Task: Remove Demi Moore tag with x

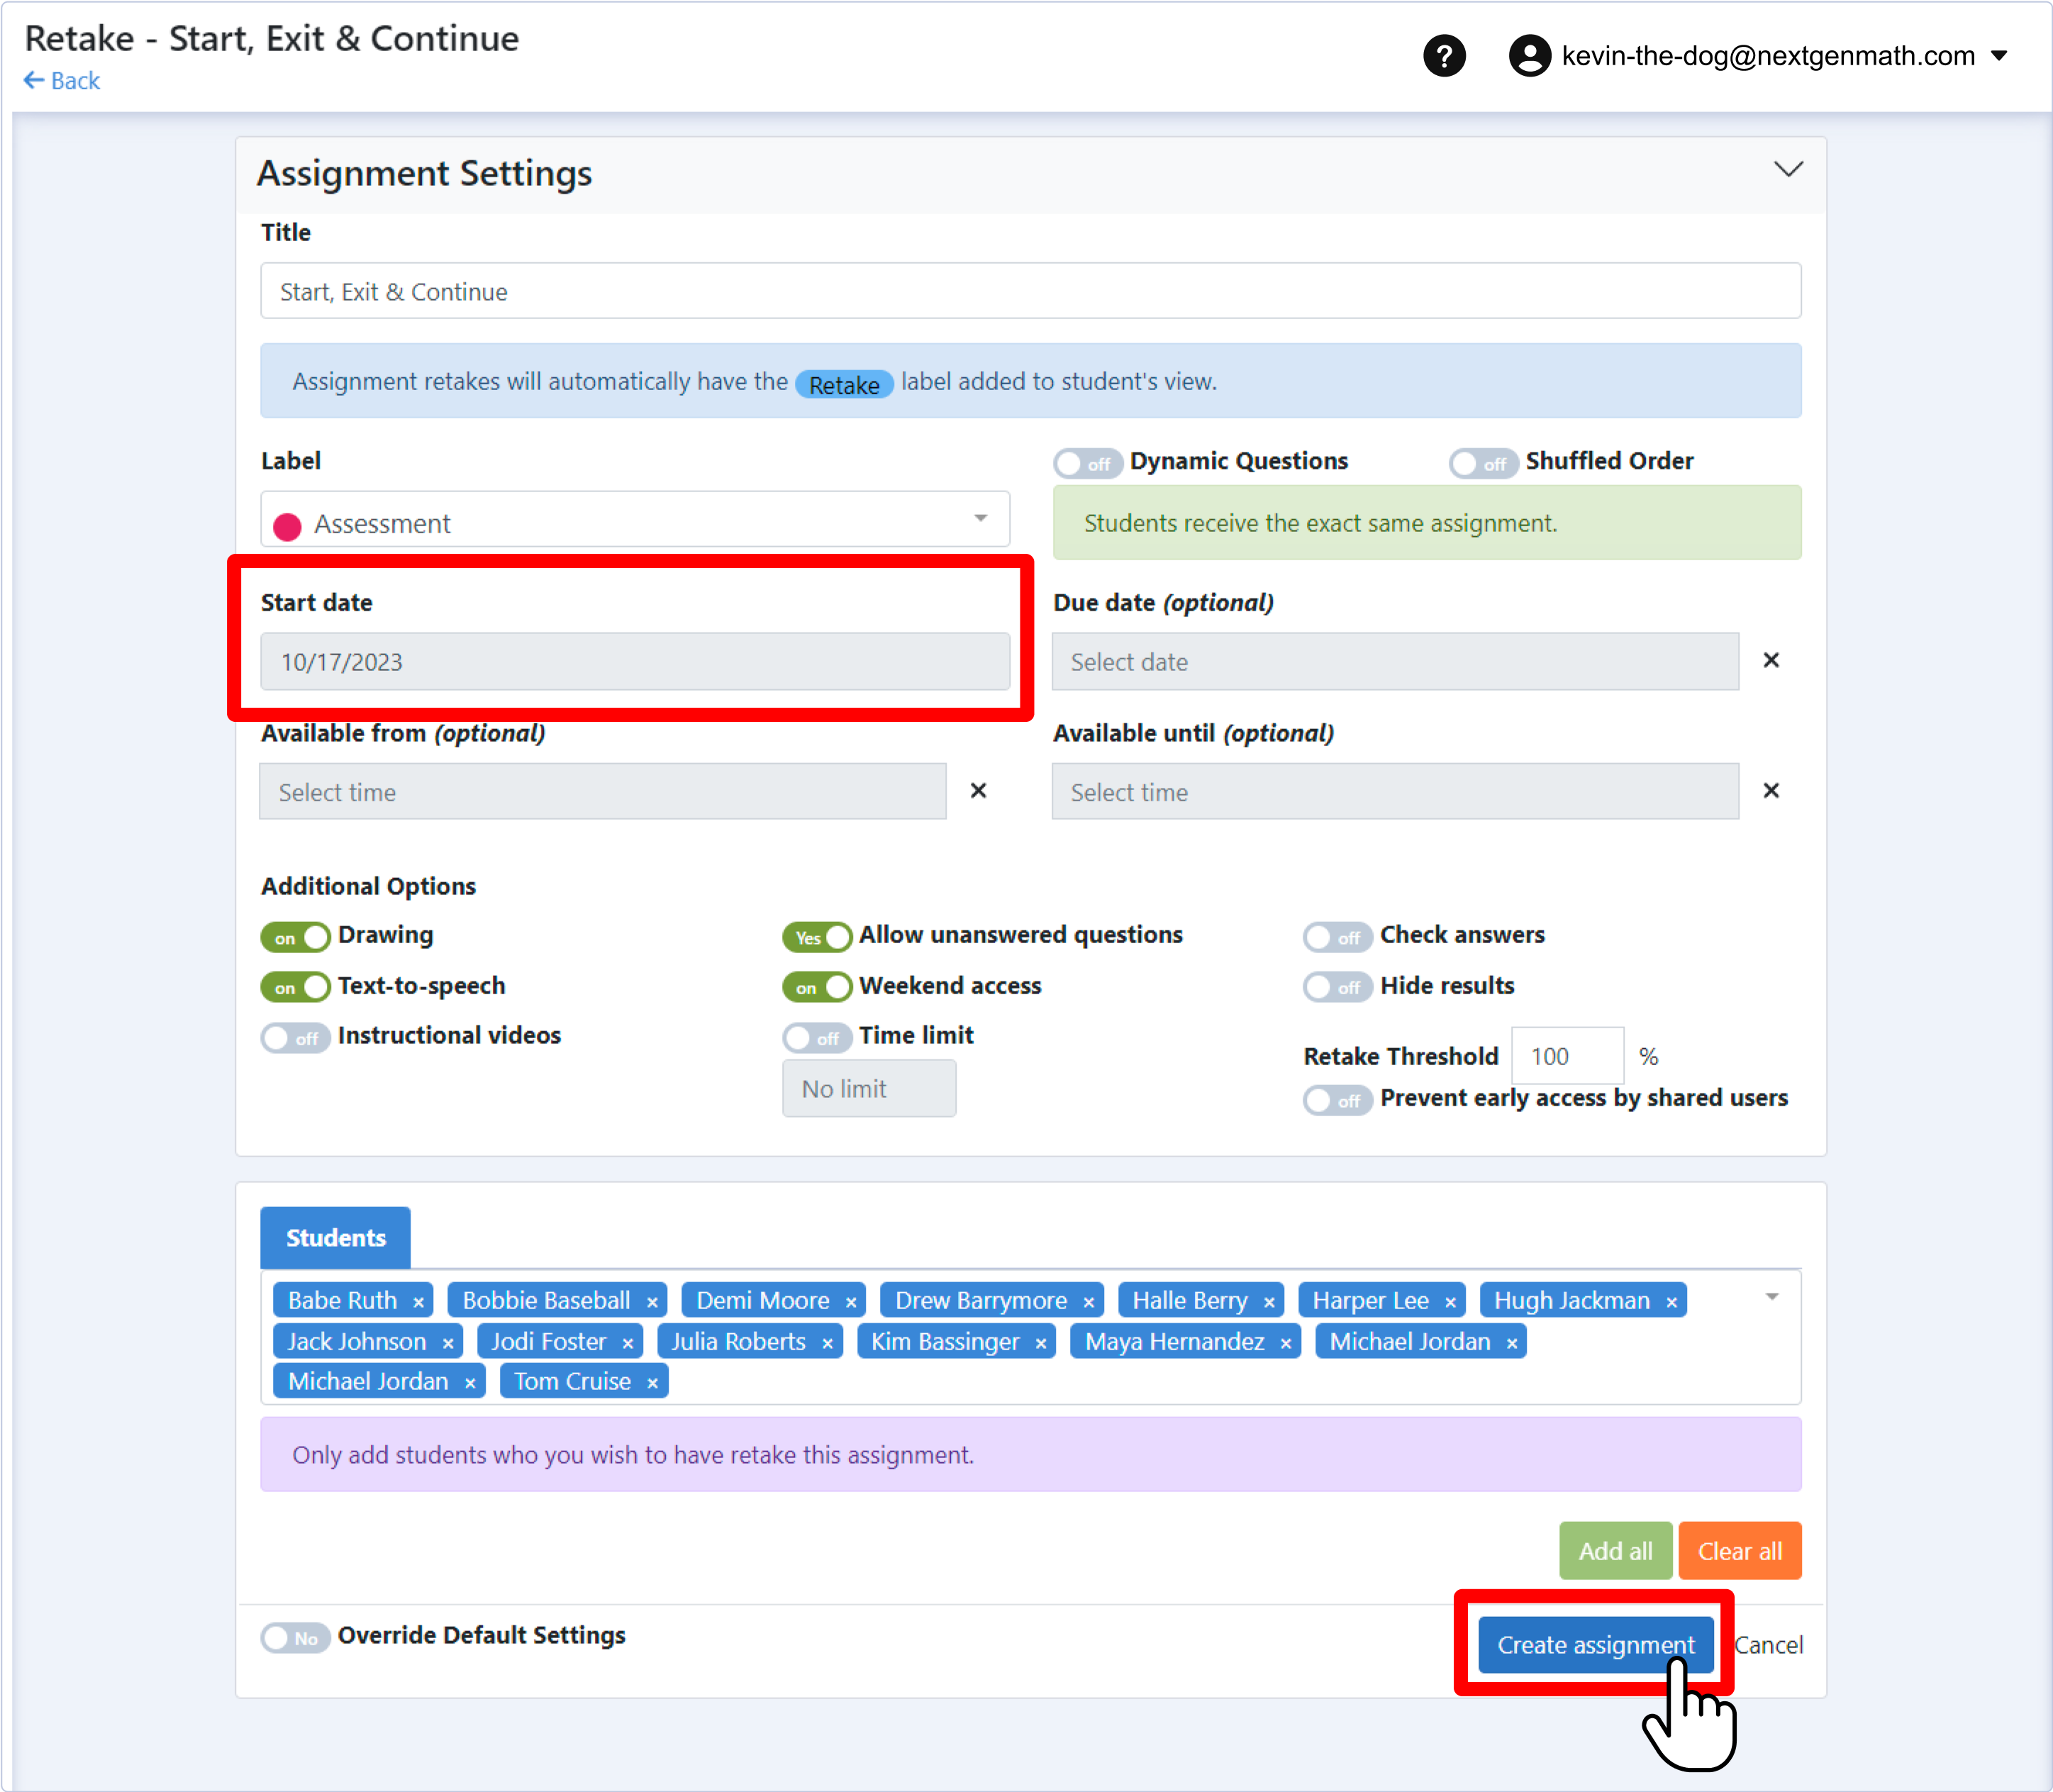Action: coord(851,1302)
